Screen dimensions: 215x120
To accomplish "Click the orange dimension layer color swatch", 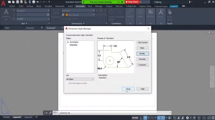I will [67, 15].
